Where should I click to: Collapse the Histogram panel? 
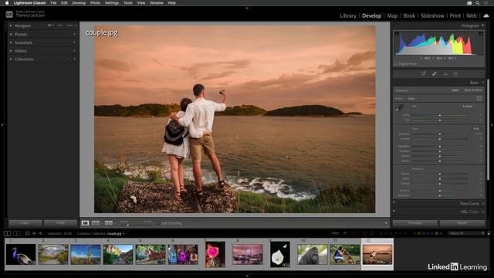click(482, 25)
